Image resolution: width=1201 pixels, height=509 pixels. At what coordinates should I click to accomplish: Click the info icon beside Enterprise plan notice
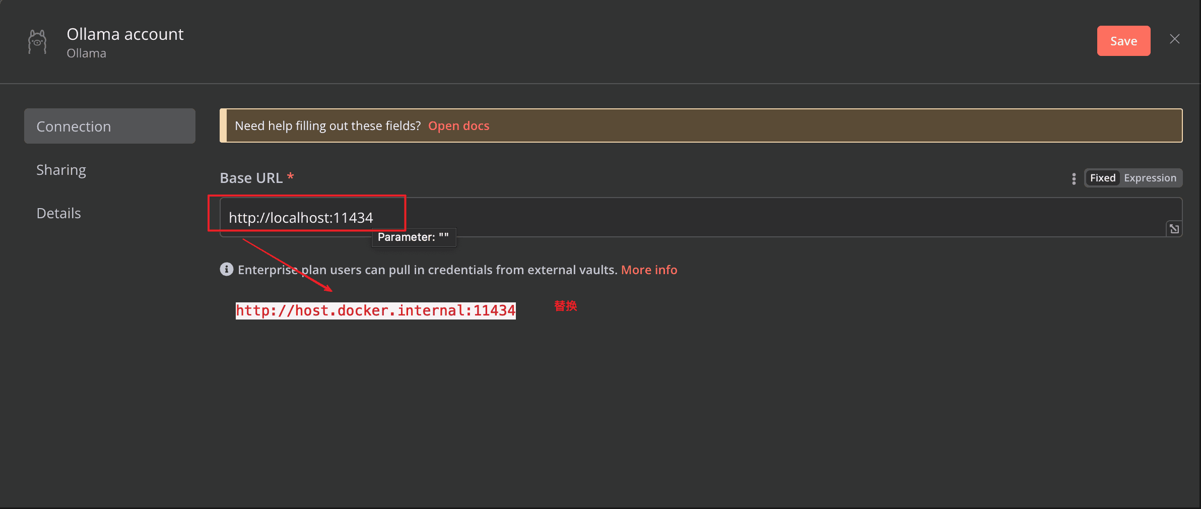[x=226, y=270]
